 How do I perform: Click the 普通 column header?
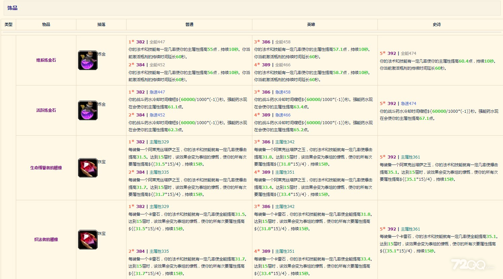(x=189, y=25)
